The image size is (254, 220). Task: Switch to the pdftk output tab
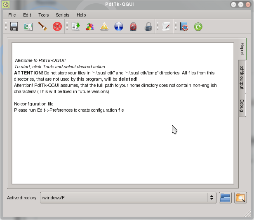[242, 77]
